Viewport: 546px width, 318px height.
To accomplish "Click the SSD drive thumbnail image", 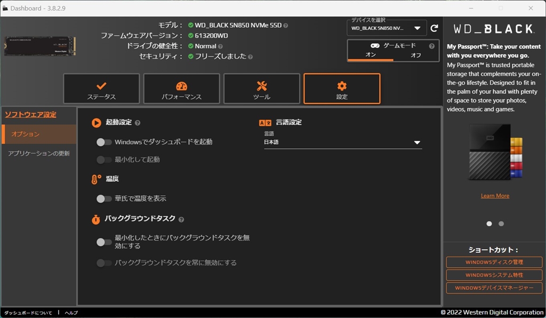I will point(39,46).
